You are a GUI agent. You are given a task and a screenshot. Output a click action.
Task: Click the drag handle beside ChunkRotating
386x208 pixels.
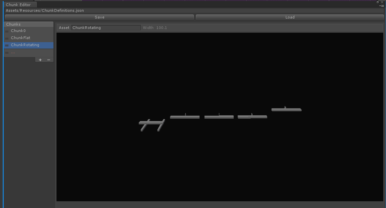click(x=6, y=45)
